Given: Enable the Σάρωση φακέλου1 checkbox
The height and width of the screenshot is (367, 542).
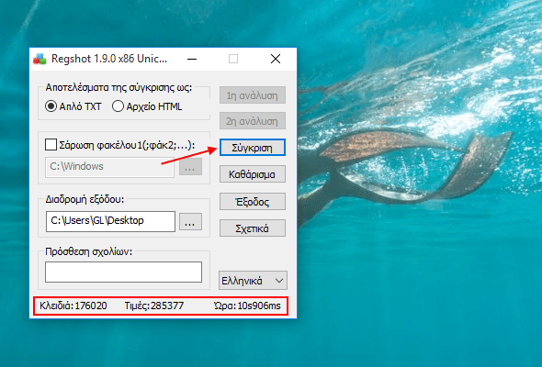Looking at the screenshot, I should point(51,145).
